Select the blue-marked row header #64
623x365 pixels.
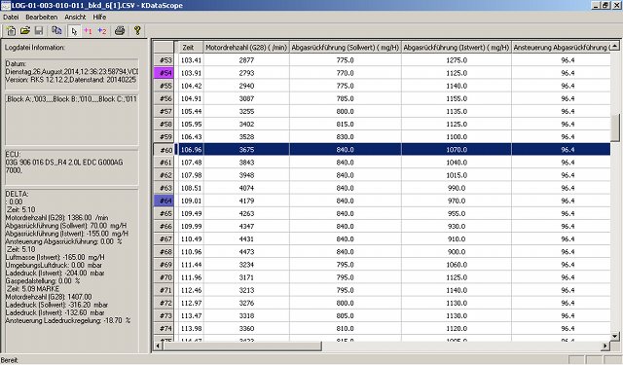(164, 201)
